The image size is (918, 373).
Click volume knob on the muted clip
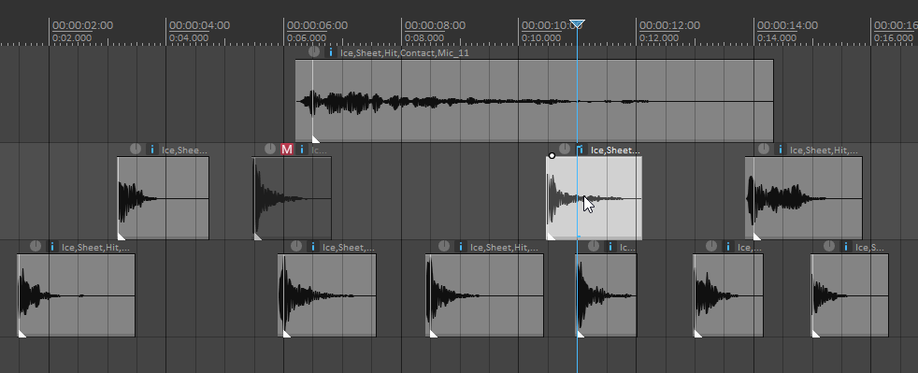270,149
